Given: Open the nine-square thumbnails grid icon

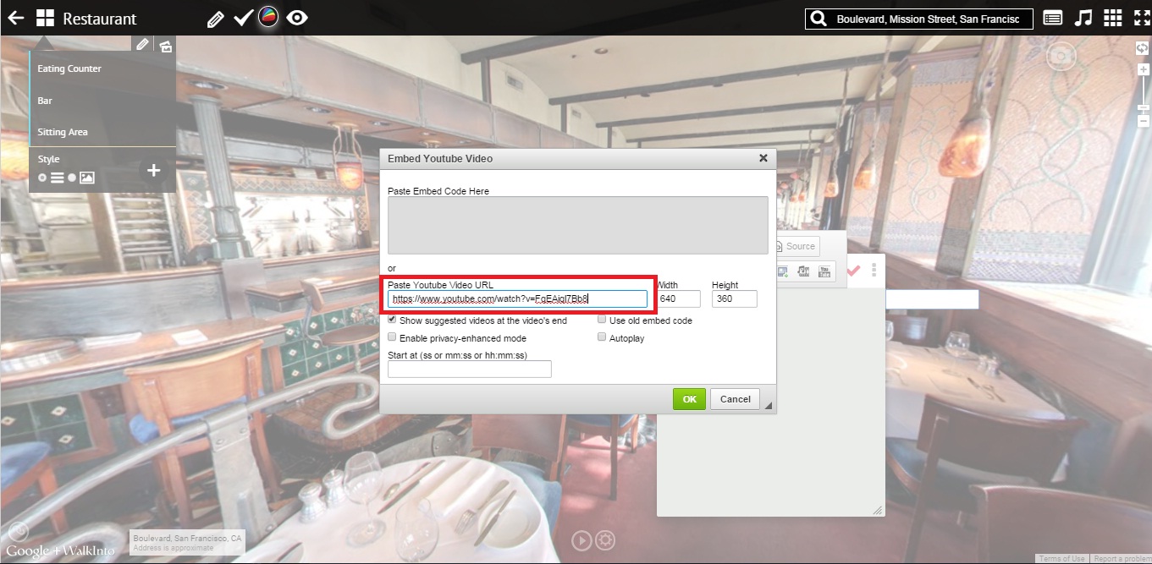Looking at the screenshot, I should pos(1112,18).
